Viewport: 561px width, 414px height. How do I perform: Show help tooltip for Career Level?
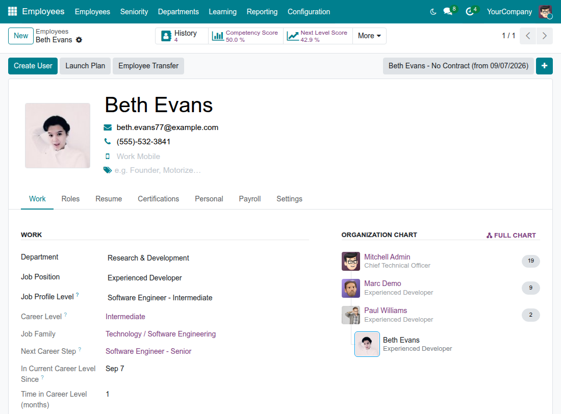[65, 315]
